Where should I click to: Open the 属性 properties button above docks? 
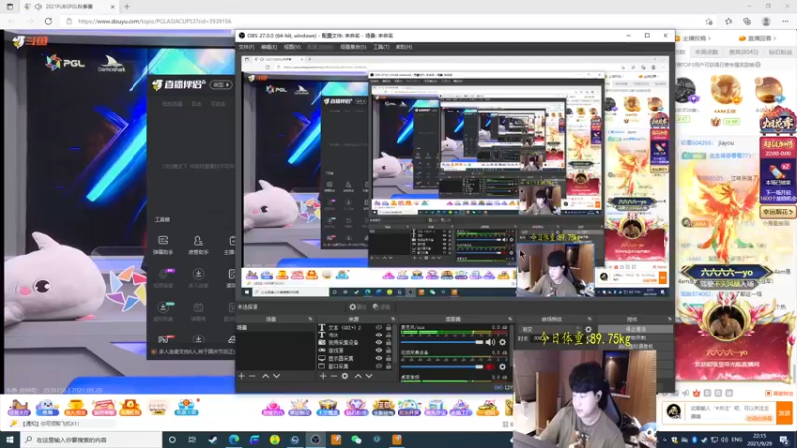[358, 307]
